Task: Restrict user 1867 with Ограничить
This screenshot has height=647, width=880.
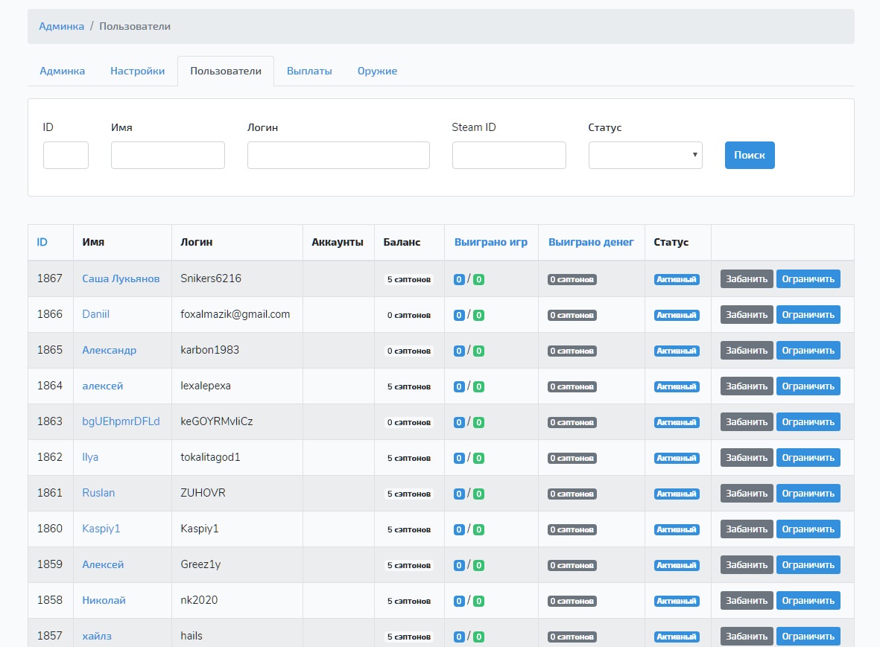Action: pos(808,278)
